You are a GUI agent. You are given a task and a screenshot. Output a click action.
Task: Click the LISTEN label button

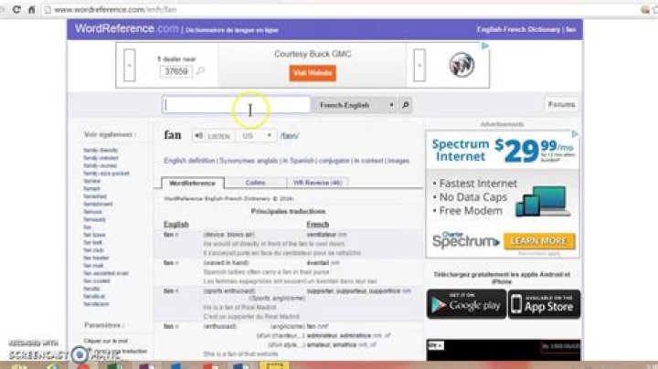point(219,136)
